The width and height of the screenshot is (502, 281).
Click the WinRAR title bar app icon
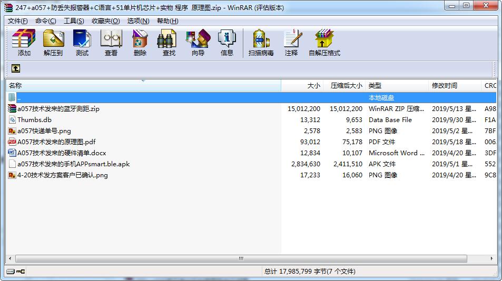(8, 7)
